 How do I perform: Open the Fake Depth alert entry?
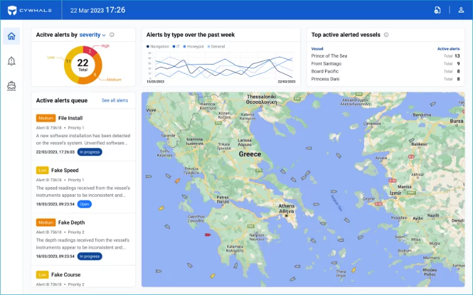pos(72,222)
